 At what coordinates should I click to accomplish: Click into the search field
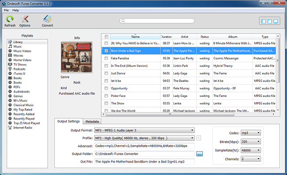tap(157, 21)
